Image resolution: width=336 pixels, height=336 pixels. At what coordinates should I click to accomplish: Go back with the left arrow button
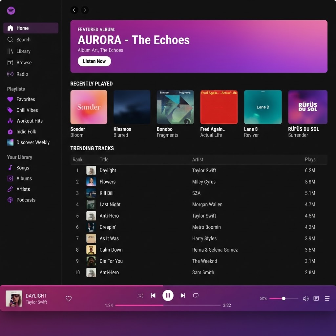pyautogui.click(x=74, y=10)
